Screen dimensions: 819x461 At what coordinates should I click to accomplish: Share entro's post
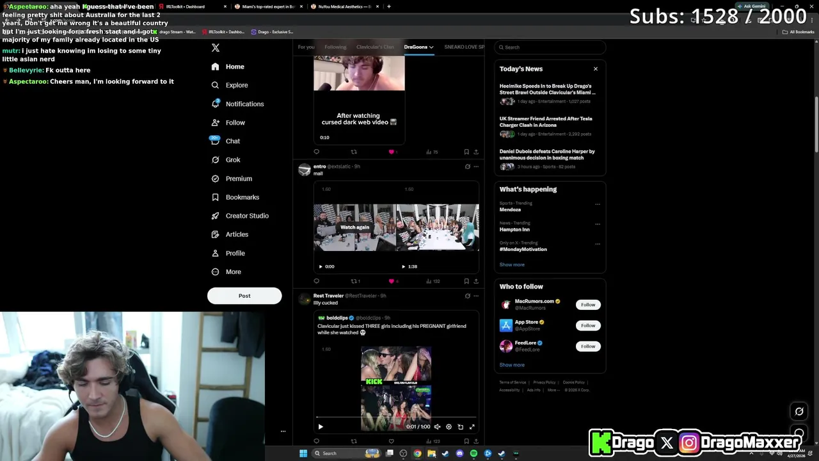pyautogui.click(x=475, y=281)
